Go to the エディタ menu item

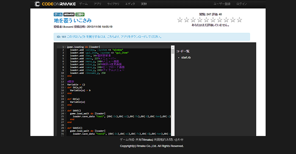click(130, 4)
